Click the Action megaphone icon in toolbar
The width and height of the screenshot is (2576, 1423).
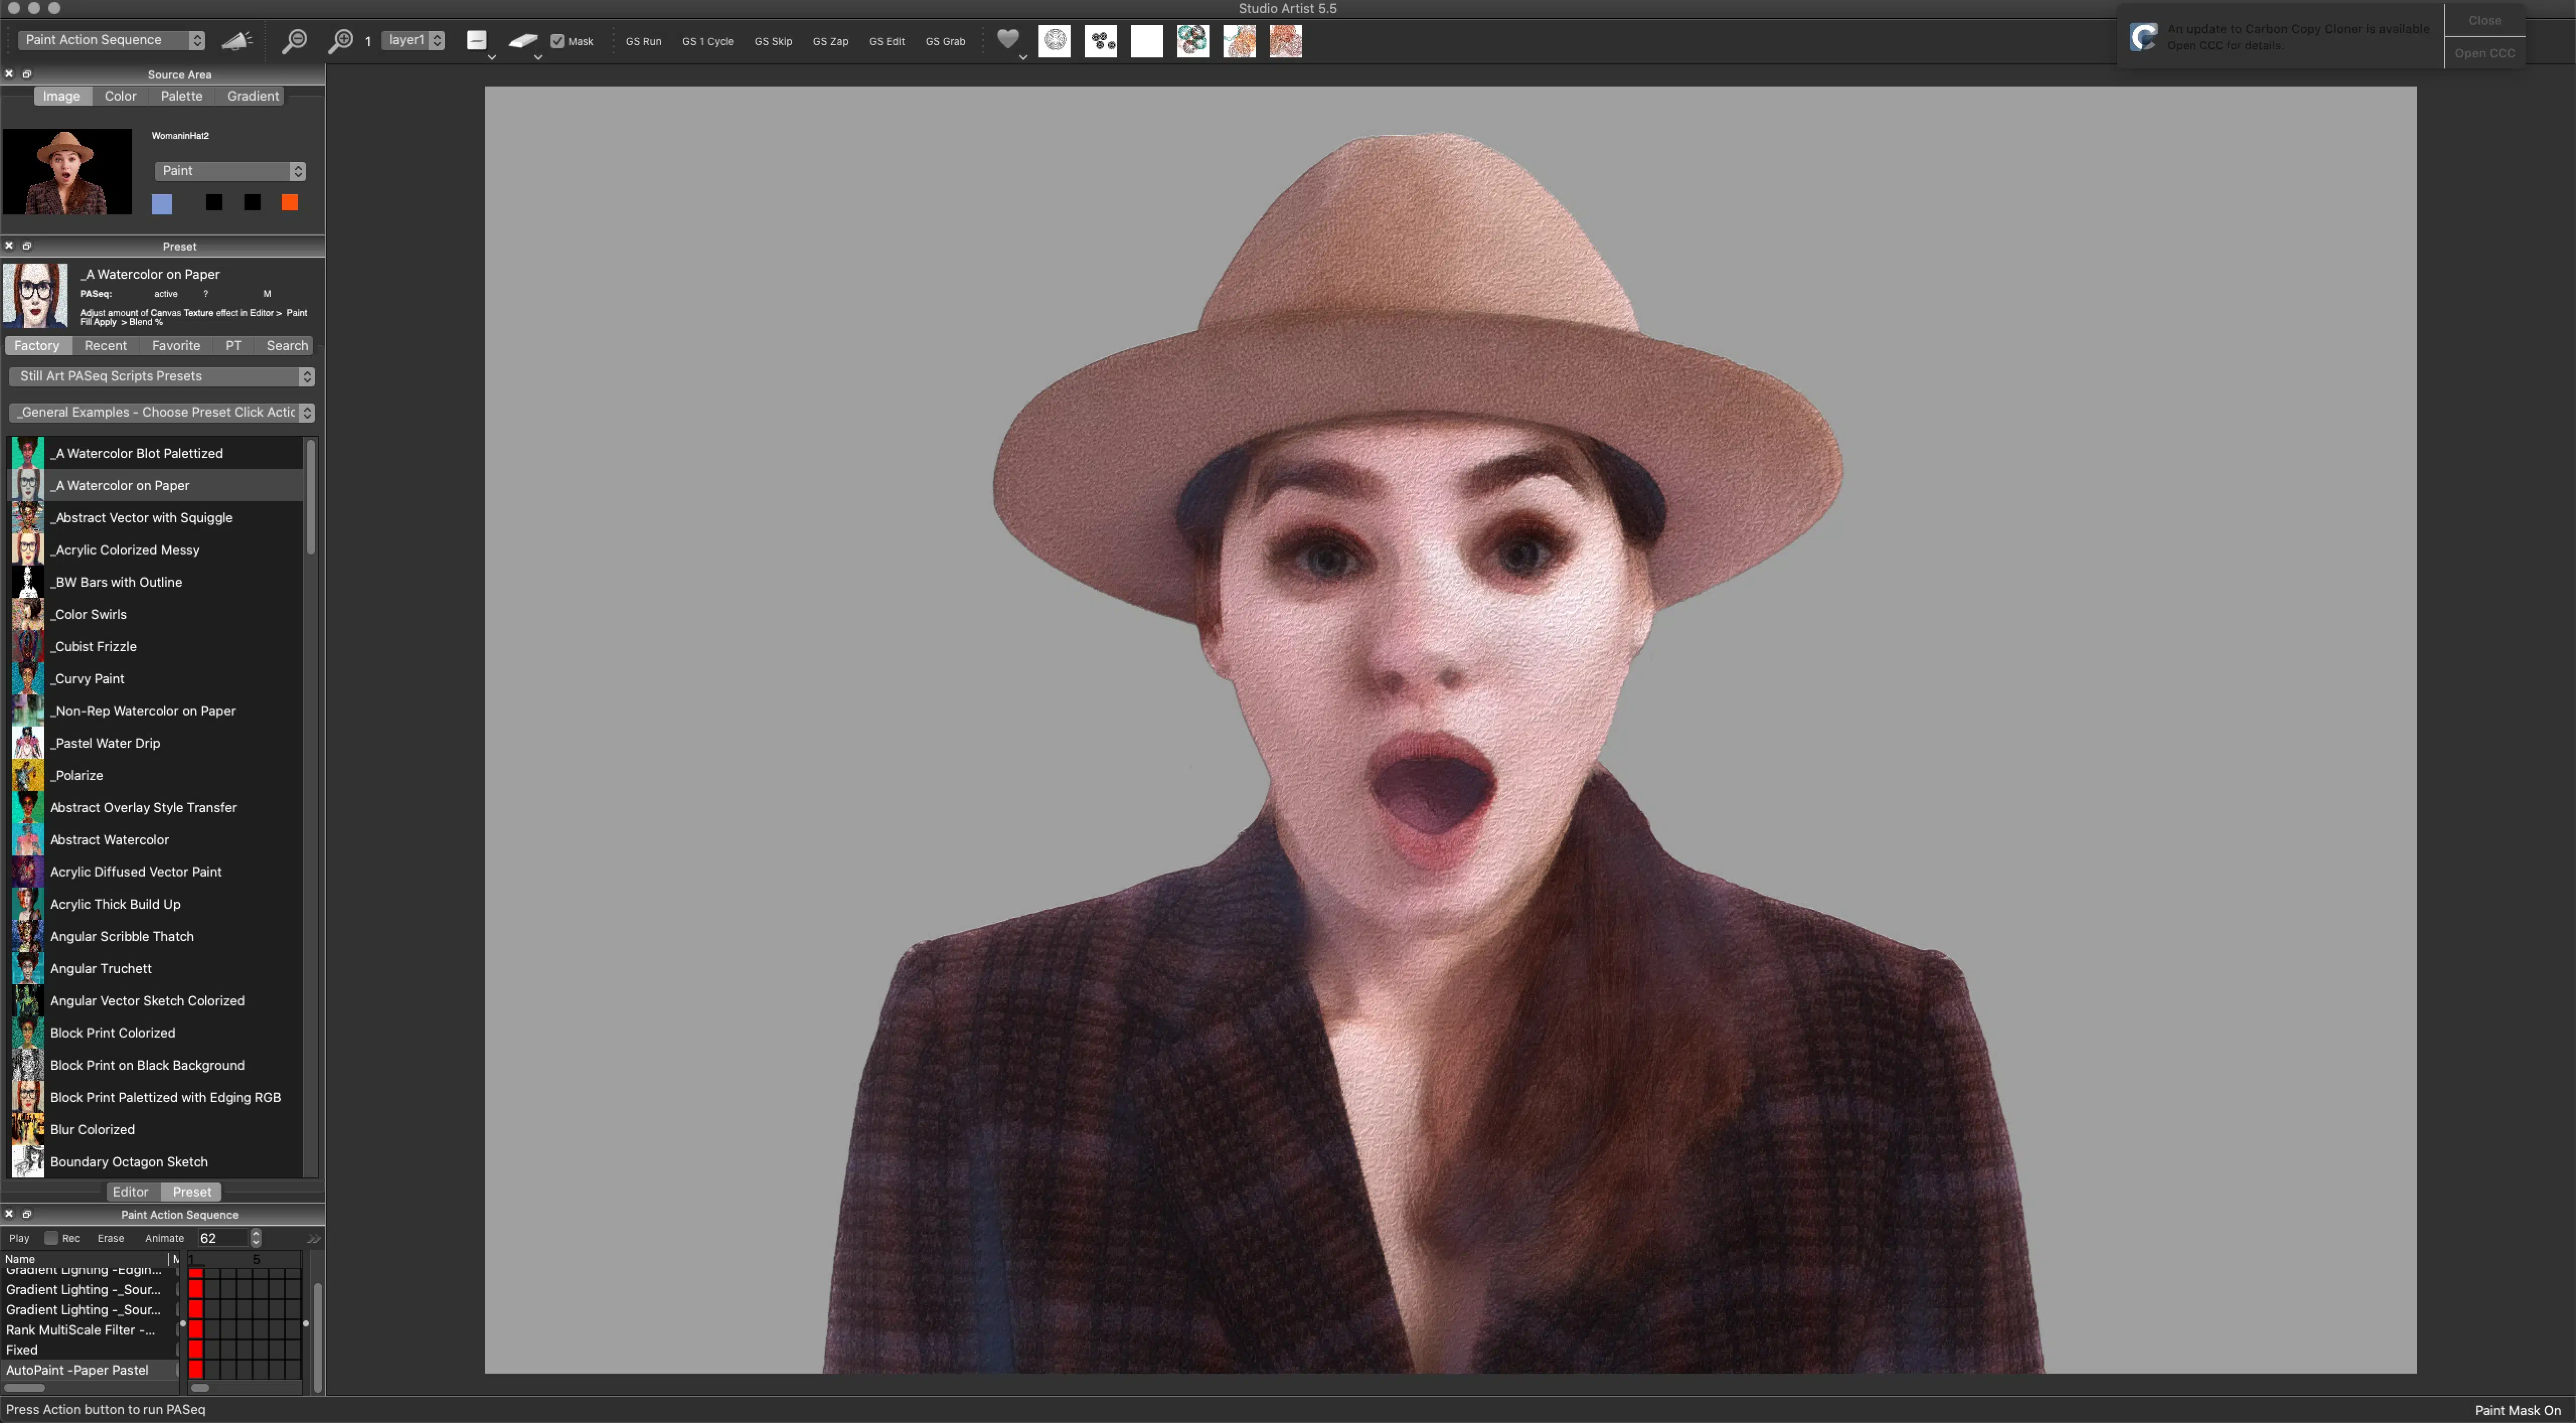[236, 41]
